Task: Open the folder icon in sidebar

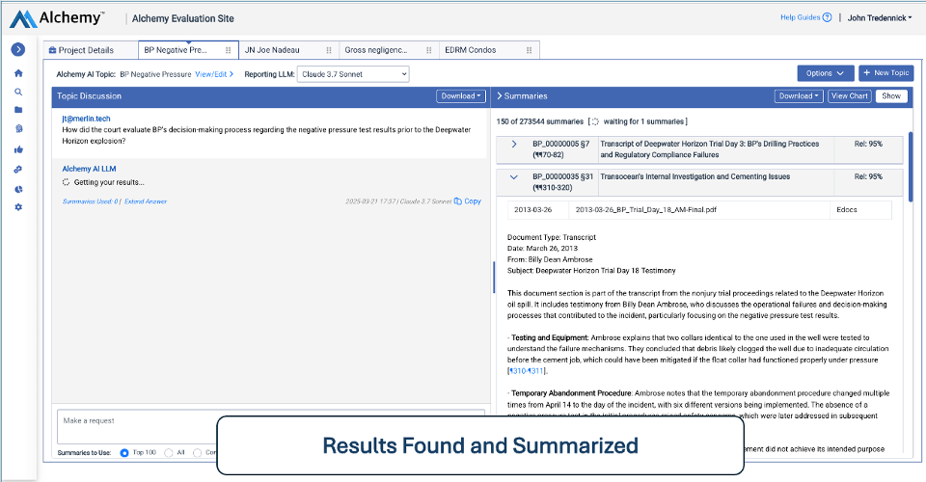Action: pyautogui.click(x=18, y=111)
